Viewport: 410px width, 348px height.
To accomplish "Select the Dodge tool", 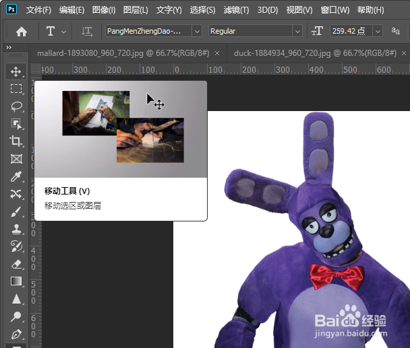I will (16, 316).
